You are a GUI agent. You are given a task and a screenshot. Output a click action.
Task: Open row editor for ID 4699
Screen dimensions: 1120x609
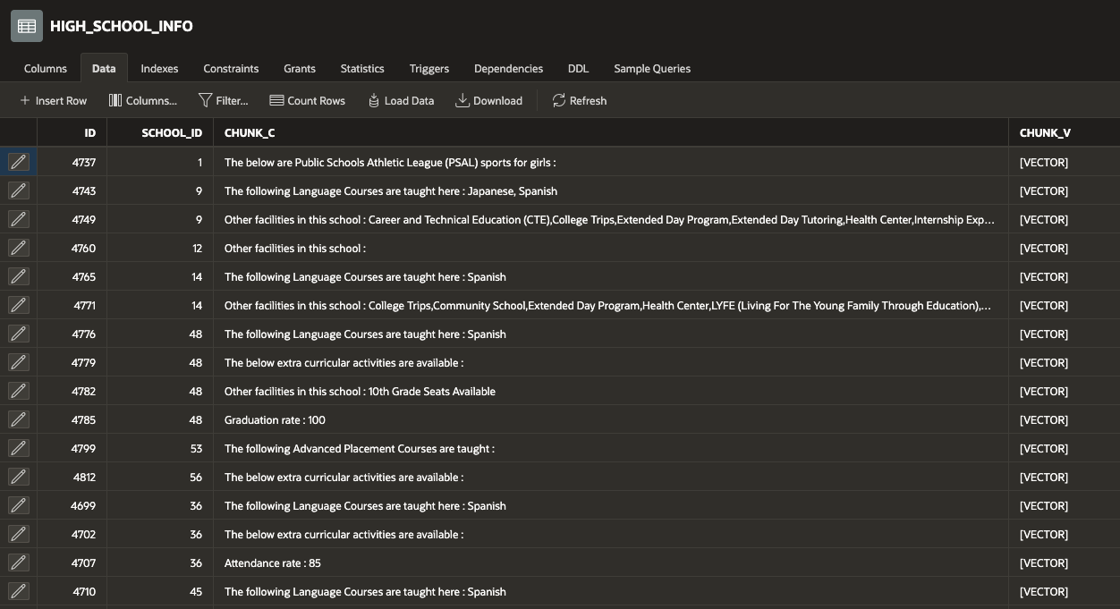tap(19, 505)
